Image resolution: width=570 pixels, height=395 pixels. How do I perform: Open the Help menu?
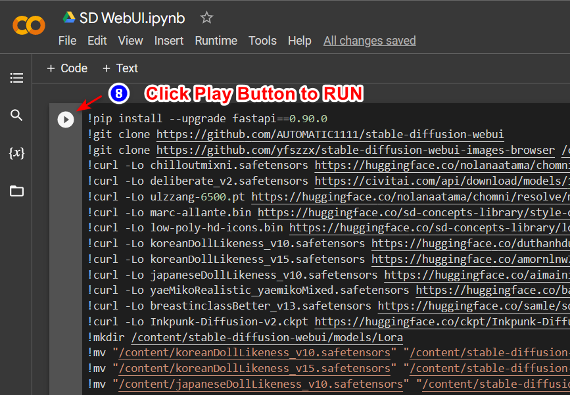pos(300,41)
